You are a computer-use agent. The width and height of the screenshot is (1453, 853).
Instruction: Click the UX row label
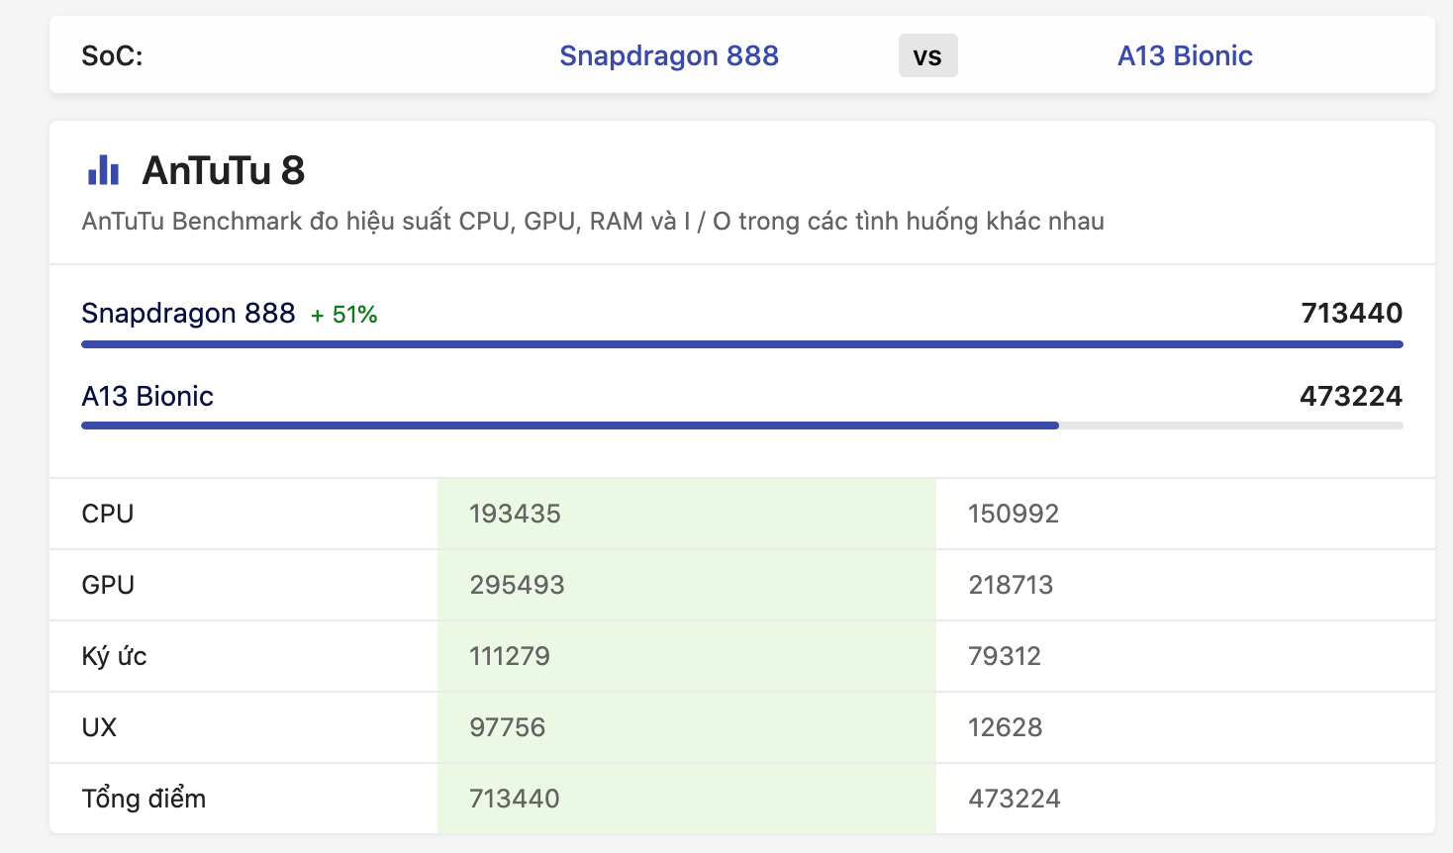(x=99, y=727)
